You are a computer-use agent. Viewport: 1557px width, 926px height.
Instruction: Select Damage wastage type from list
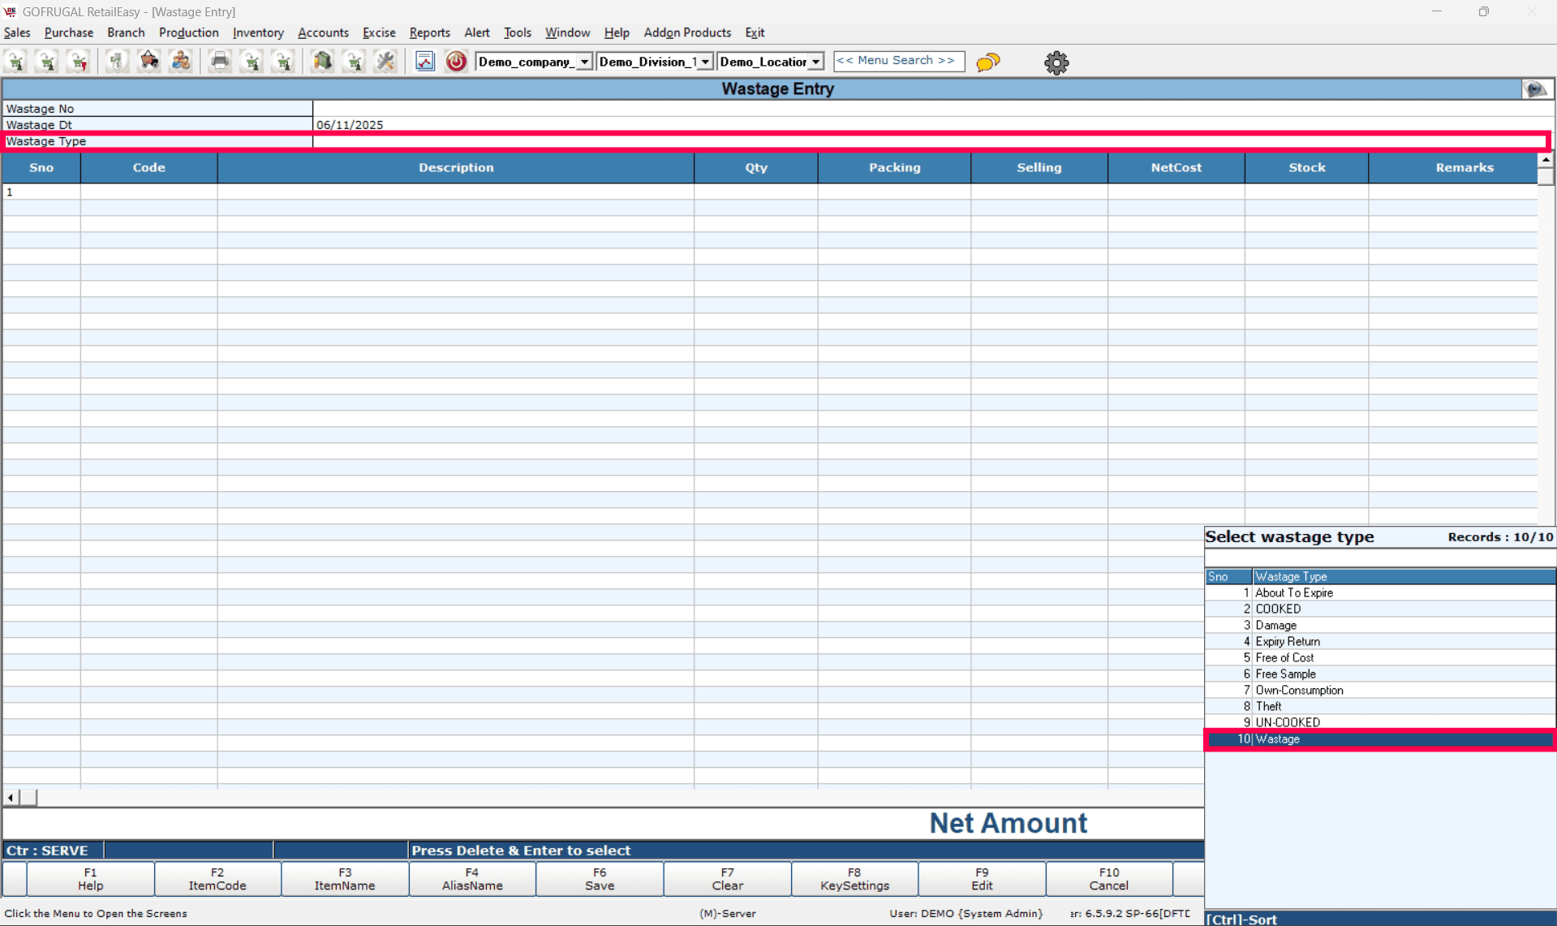tap(1275, 625)
